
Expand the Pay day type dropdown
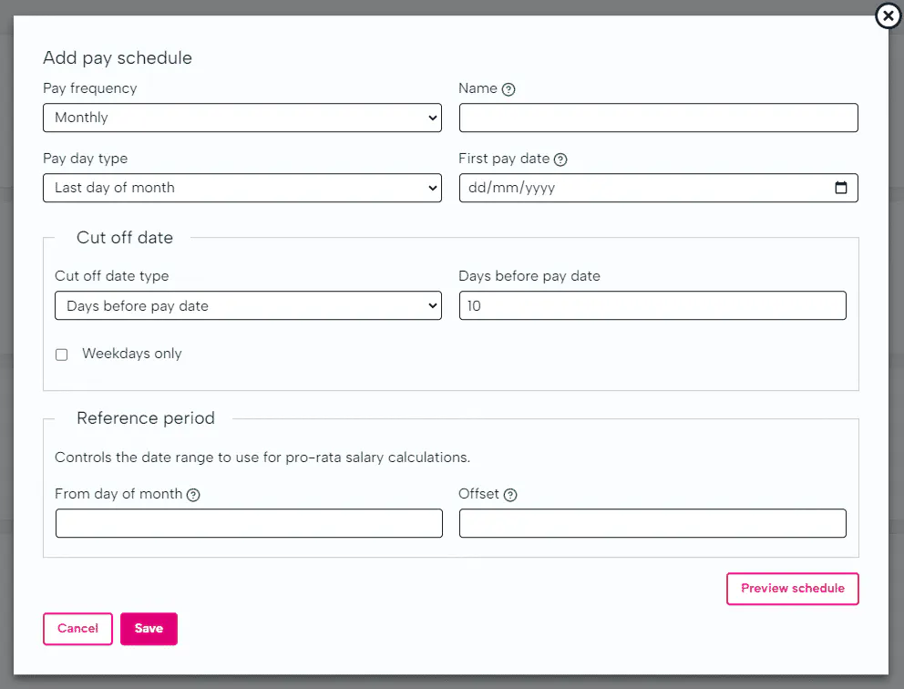241,188
